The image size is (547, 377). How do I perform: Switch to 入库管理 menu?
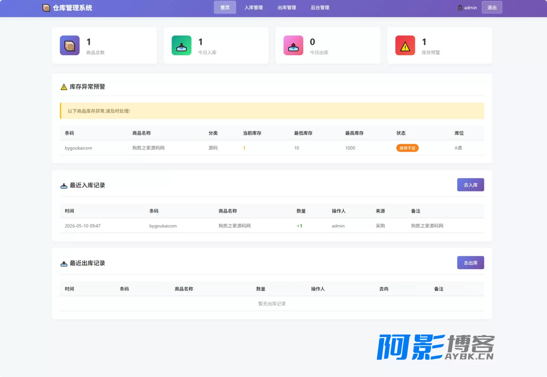click(254, 7)
